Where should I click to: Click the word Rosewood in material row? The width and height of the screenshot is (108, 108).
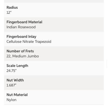(27, 27)
